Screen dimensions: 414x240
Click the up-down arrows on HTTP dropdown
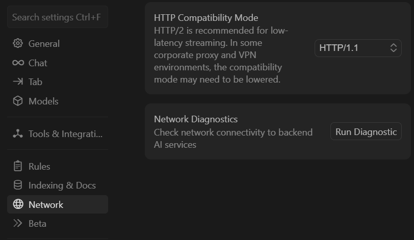(x=394, y=48)
